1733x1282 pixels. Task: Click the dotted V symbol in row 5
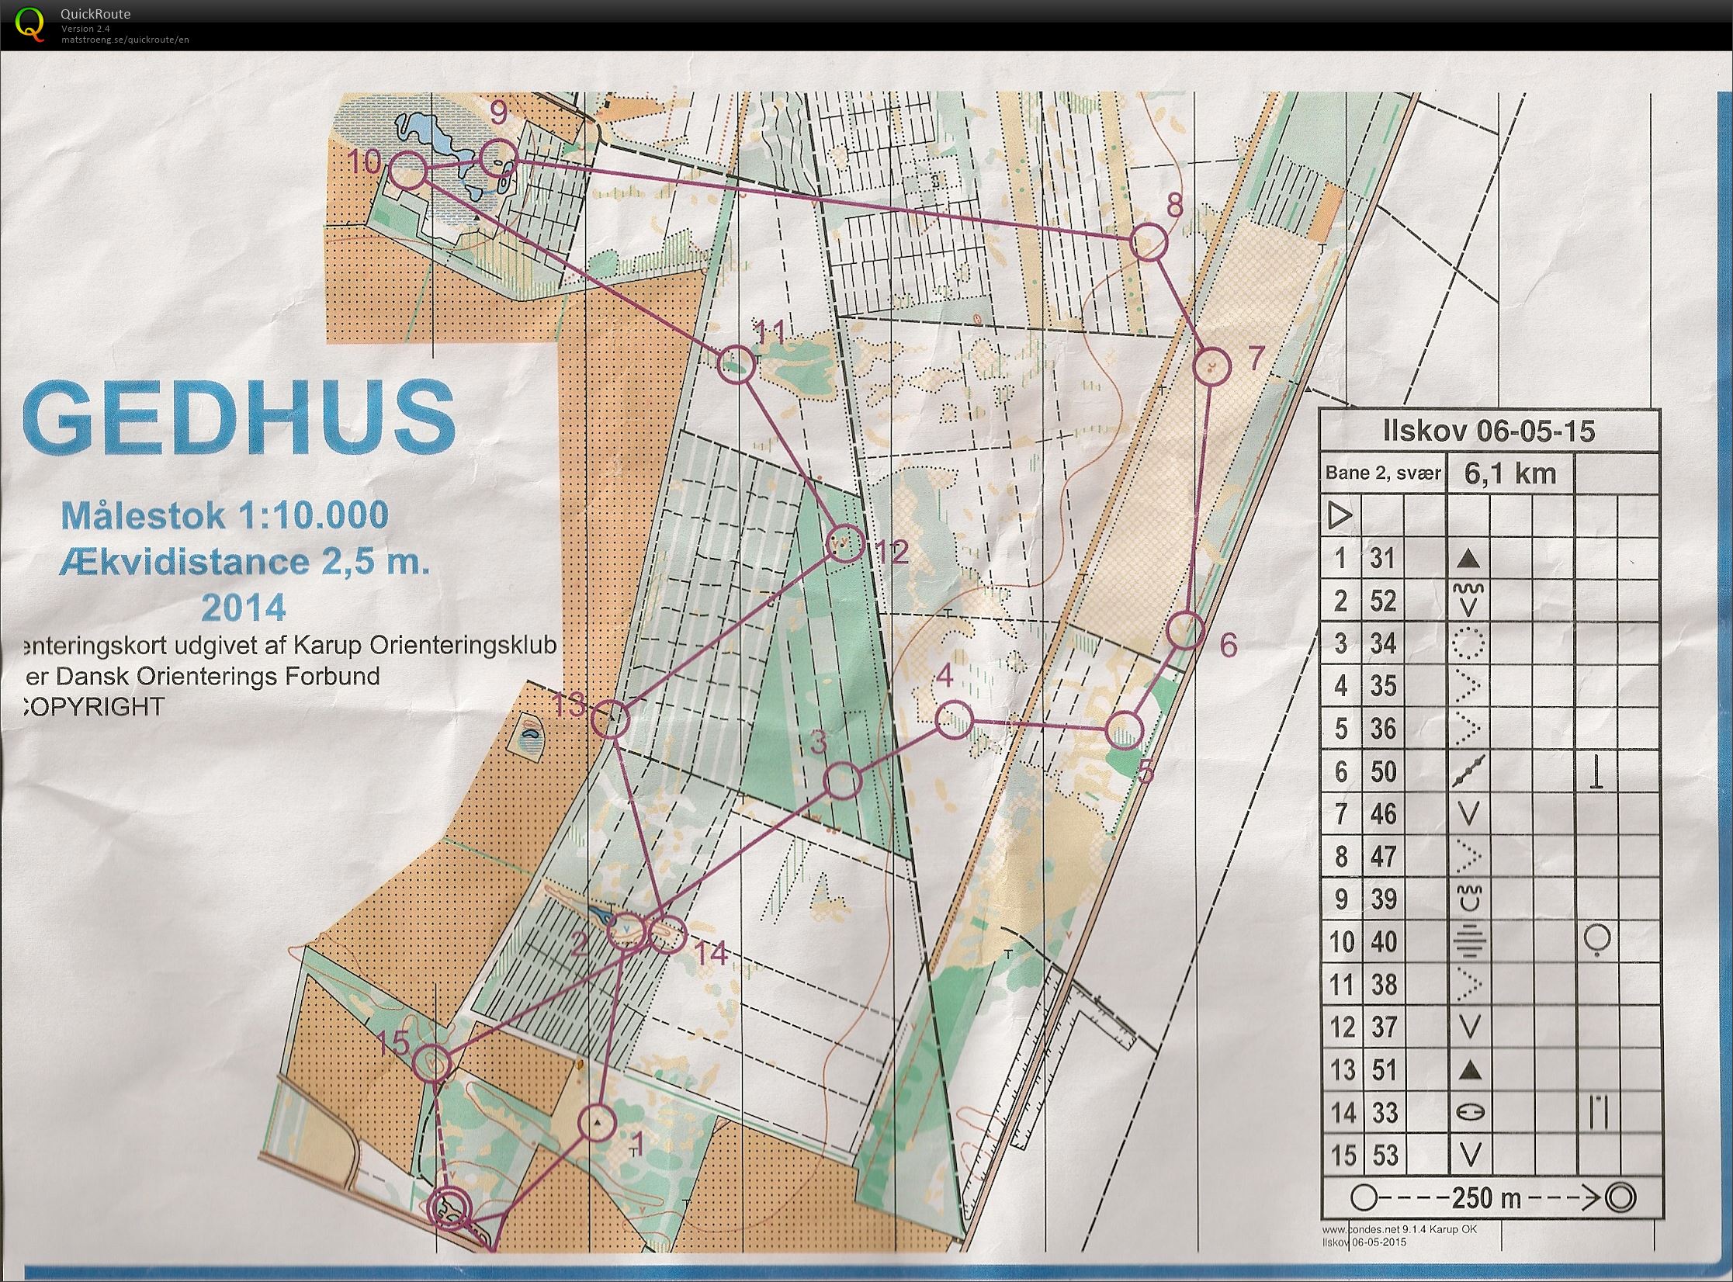click(x=1468, y=729)
